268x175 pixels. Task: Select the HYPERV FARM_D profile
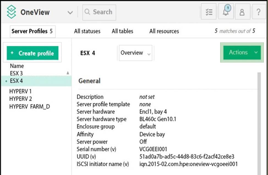click(x=29, y=106)
